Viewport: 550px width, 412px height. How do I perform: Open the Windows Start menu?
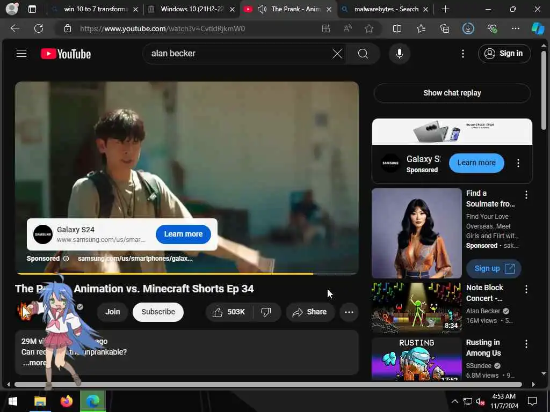[13, 401]
